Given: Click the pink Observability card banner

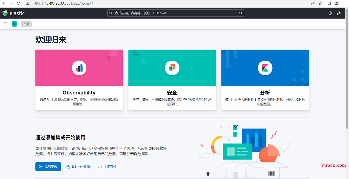Looking at the screenshot, I should click(79, 68).
